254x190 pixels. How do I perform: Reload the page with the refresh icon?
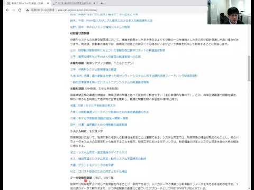coord(20,10)
